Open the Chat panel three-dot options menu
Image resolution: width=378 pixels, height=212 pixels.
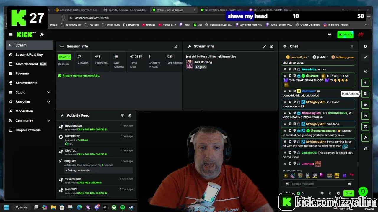point(352,46)
